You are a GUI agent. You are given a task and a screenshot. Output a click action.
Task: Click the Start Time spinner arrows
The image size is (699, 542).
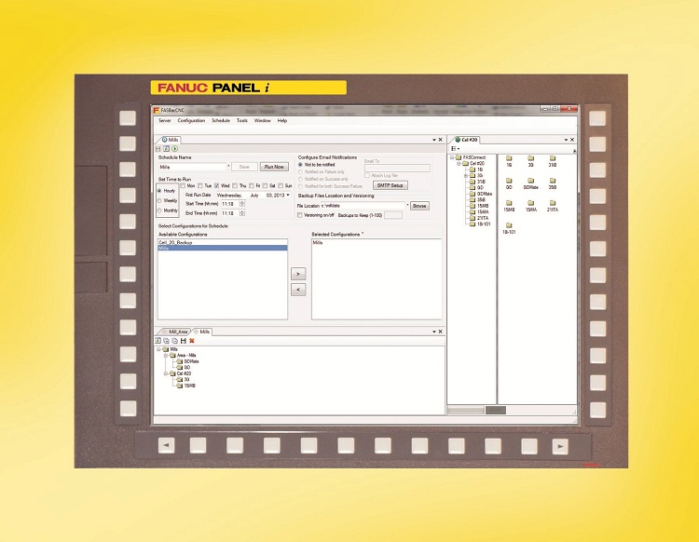(x=242, y=204)
